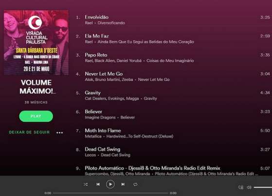Start playback with circular play icon
272x196 pixels.
[110, 184]
